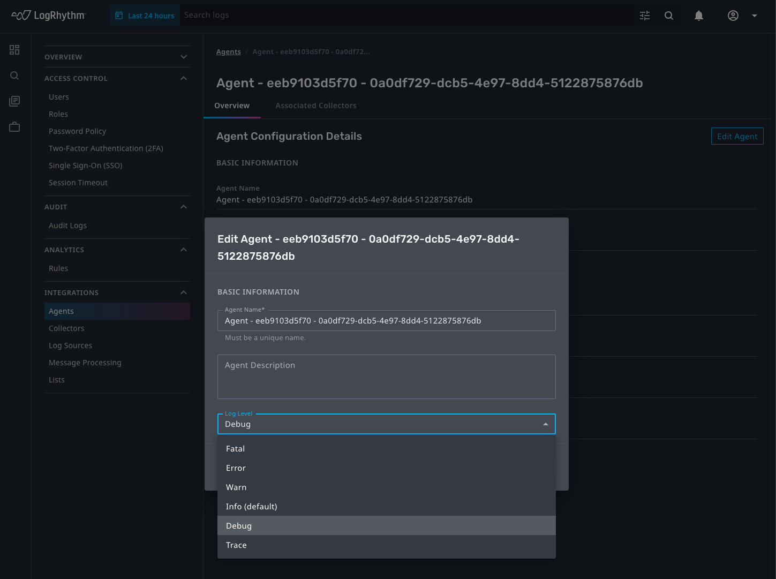Click the Last 24 hours time range
Image resolution: width=776 pixels, height=579 pixels.
point(145,16)
